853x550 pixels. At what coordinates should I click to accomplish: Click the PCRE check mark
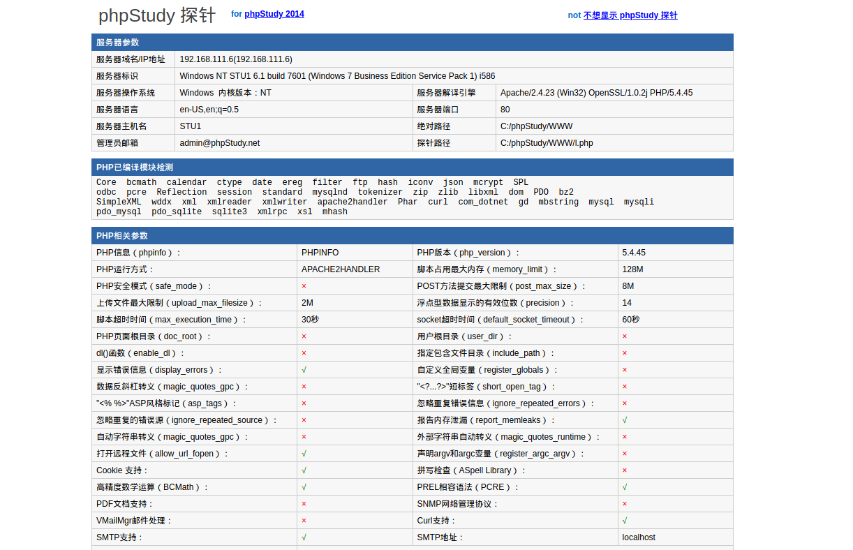tap(625, 487)
